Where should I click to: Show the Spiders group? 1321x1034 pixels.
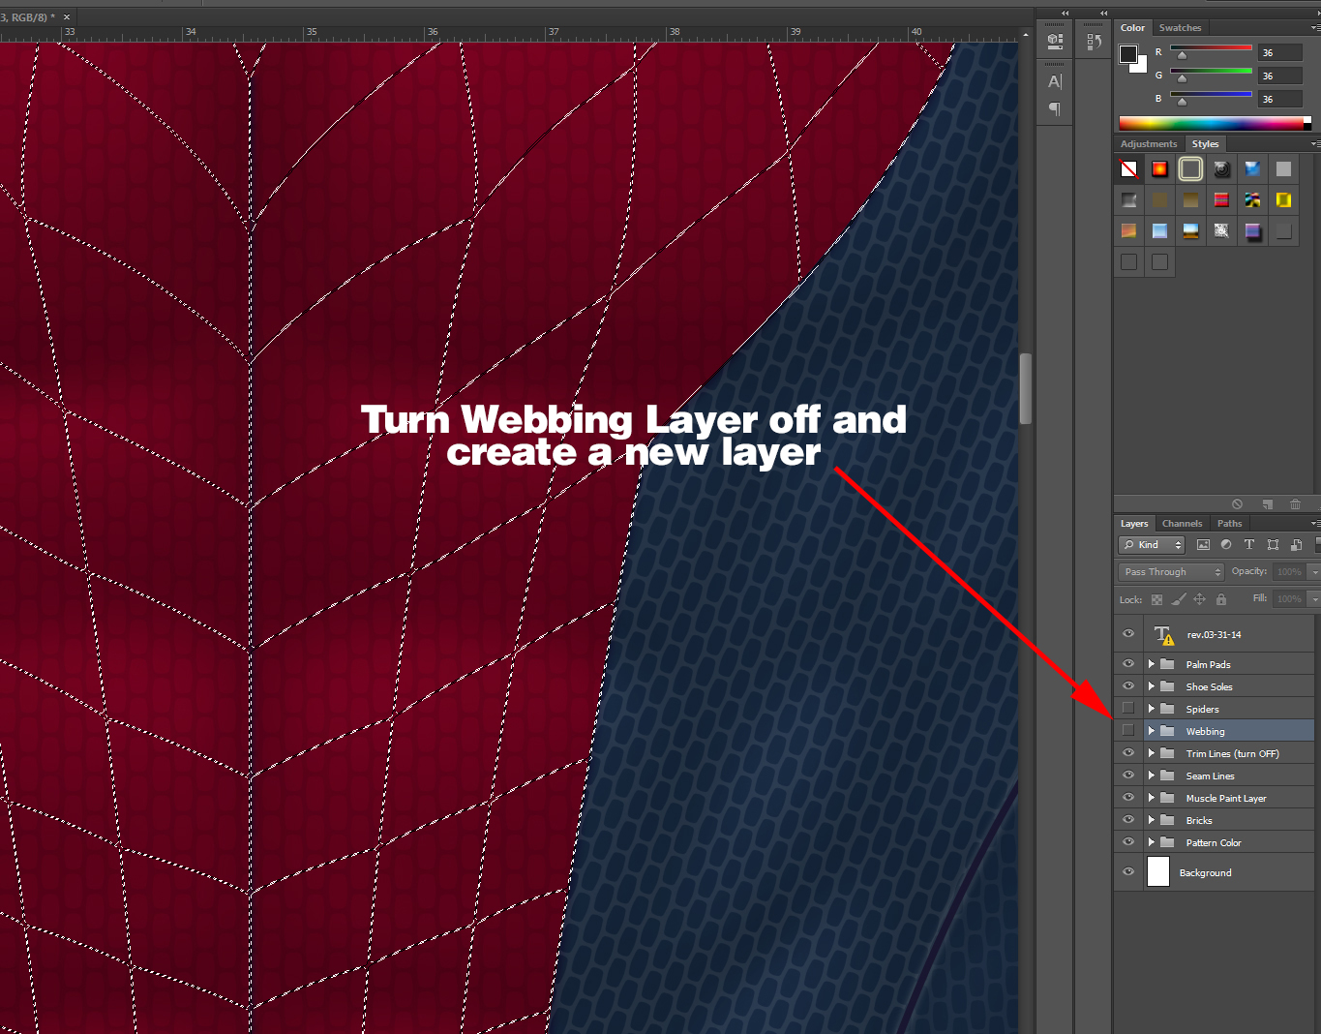(1128, 709)
